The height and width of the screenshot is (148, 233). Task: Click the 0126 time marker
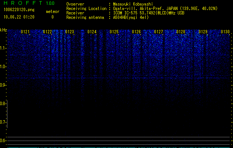point(136,32)
